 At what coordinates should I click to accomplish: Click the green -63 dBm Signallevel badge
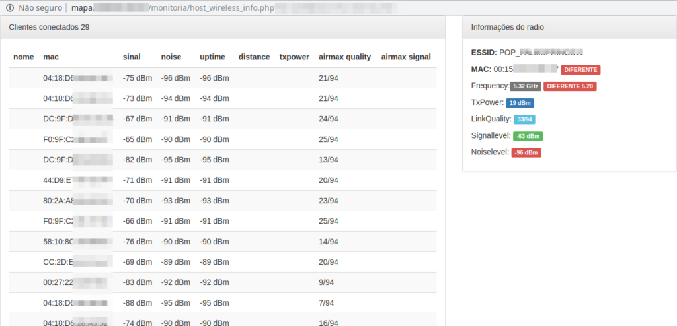click(x=528, y=136)
